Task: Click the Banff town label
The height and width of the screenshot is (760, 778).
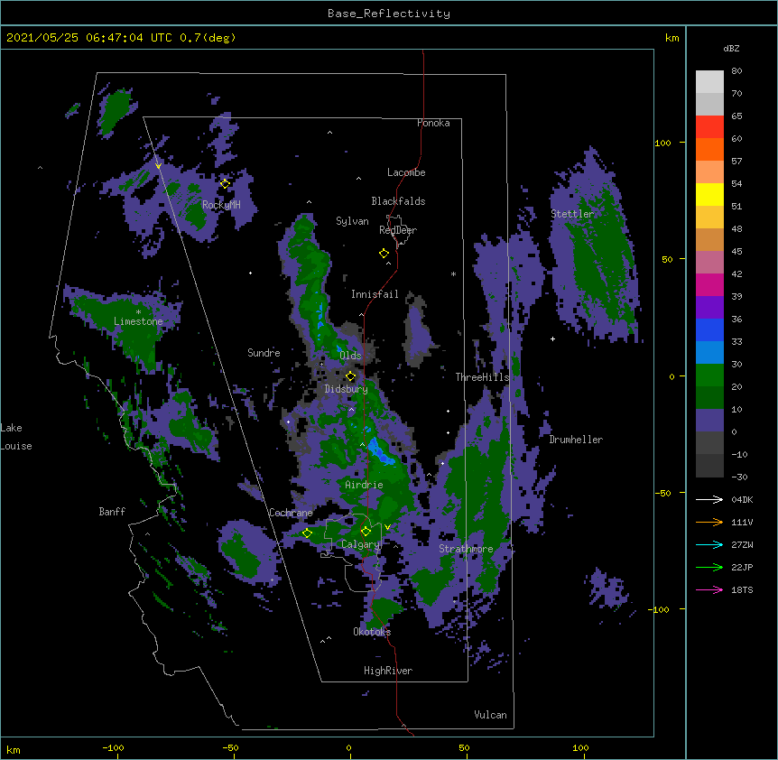Action: (x=112, y=512)
